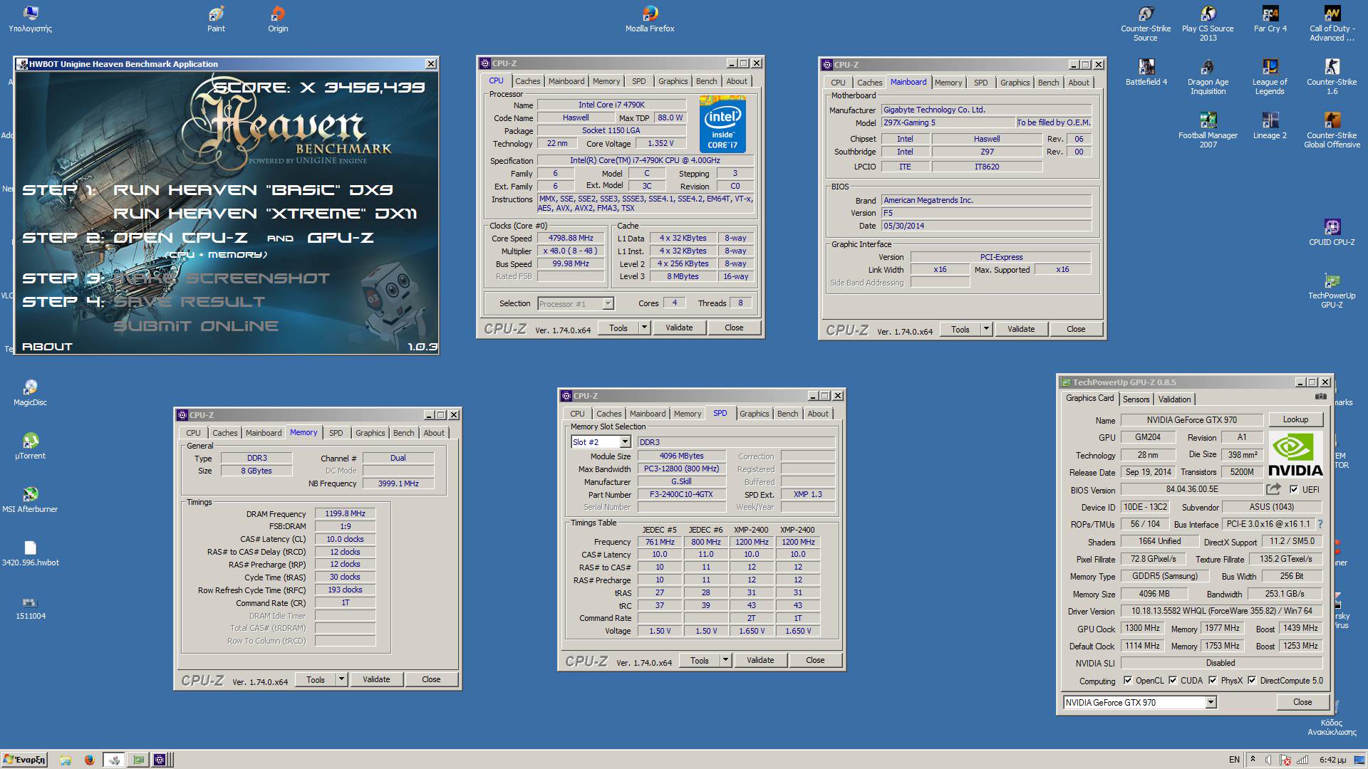Open Mozilla Firefox desktop shortcut
This screenshot has height=769, width=1368.
[x=650, y=19]
